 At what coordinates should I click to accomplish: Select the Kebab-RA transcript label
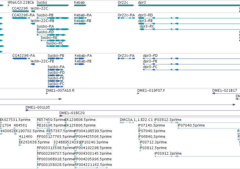(x=83, y=15)
